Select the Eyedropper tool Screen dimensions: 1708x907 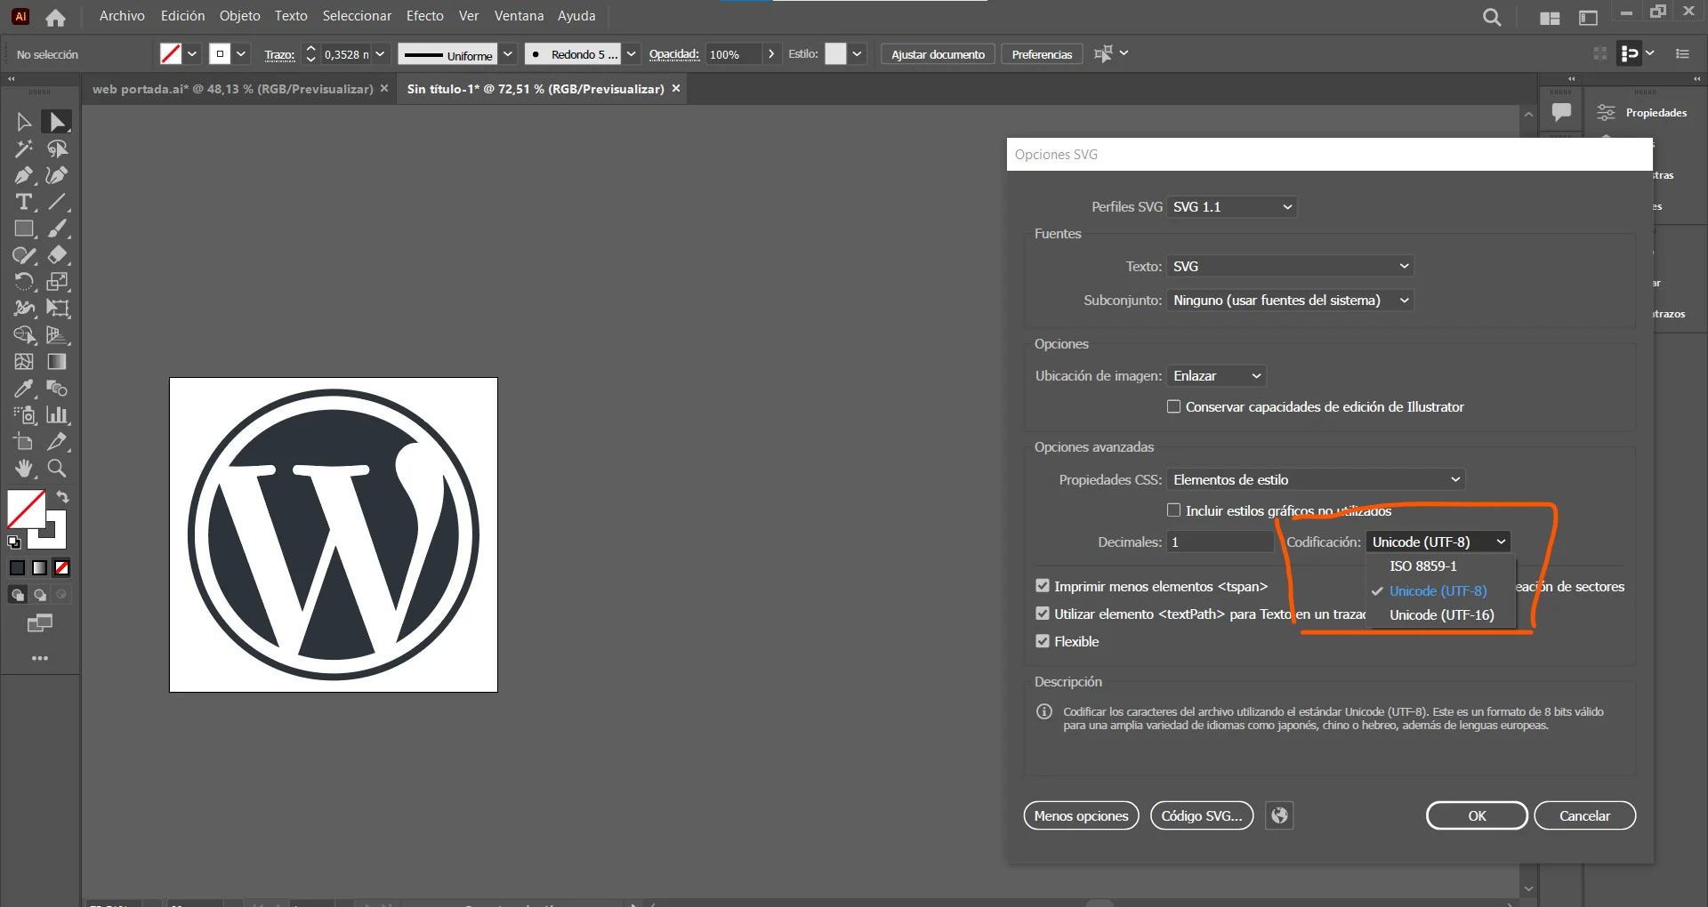(x=24, y=389)
